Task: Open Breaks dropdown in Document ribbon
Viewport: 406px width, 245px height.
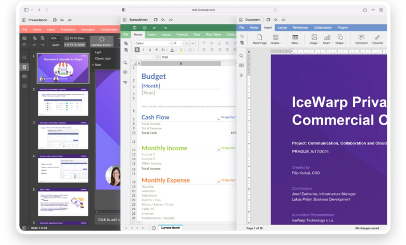Action: coord(276,40)
